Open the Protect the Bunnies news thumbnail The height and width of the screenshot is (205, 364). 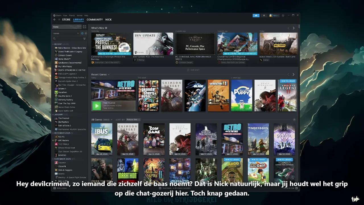[111, 44]
